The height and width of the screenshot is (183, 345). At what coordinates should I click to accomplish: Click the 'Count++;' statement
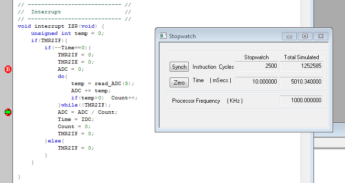pyautogui.click(x=124, y=98)
